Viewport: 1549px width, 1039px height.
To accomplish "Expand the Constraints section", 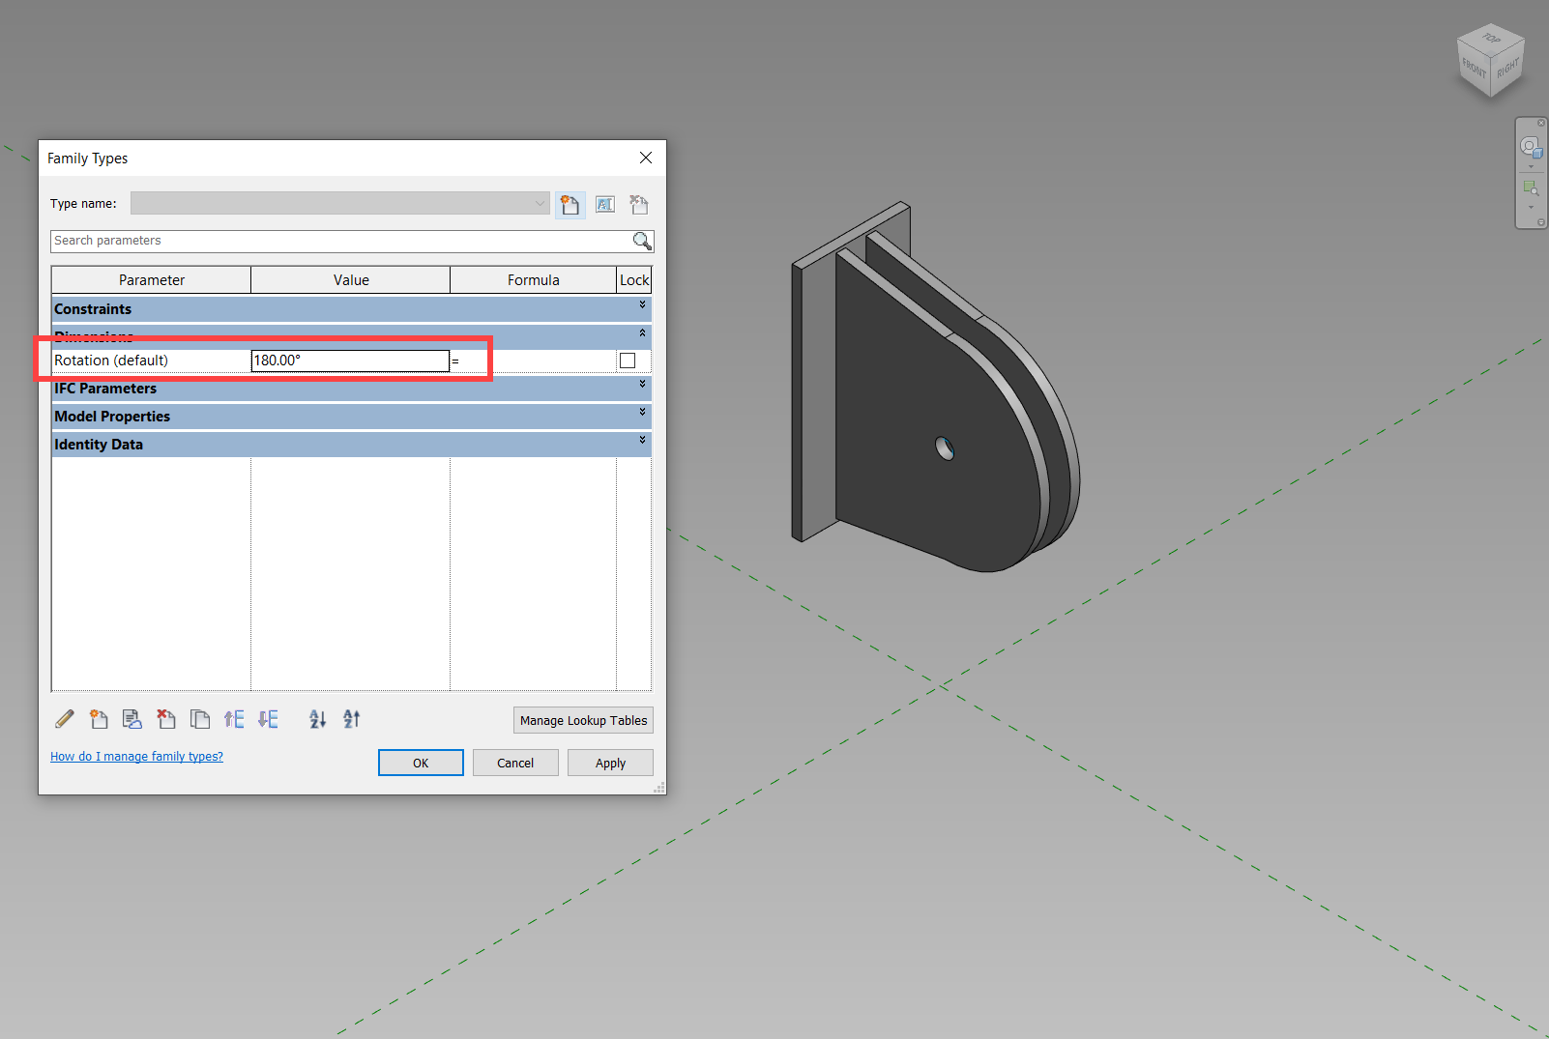I will point(641,303).
